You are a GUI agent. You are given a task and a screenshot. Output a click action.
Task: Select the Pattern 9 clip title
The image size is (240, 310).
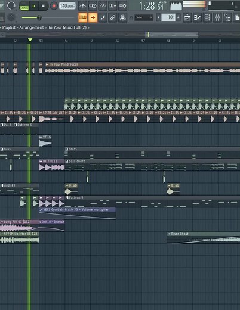76,197
